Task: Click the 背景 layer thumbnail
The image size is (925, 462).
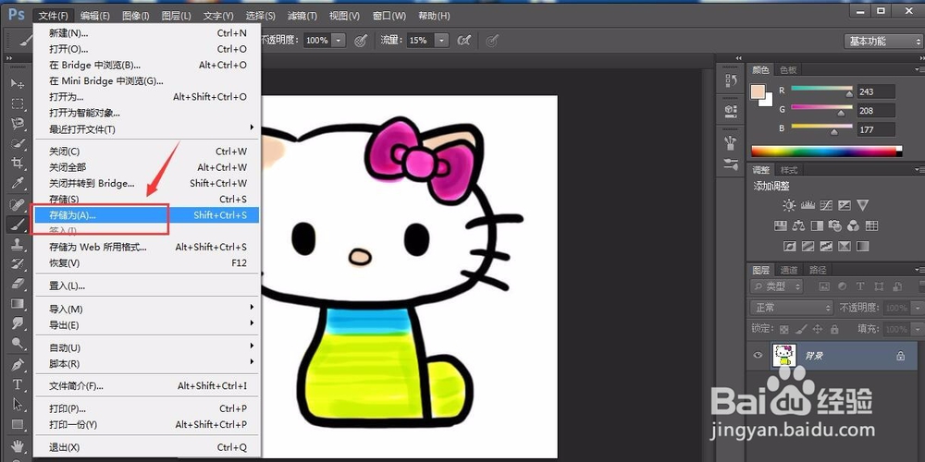Action: [783, 356]
